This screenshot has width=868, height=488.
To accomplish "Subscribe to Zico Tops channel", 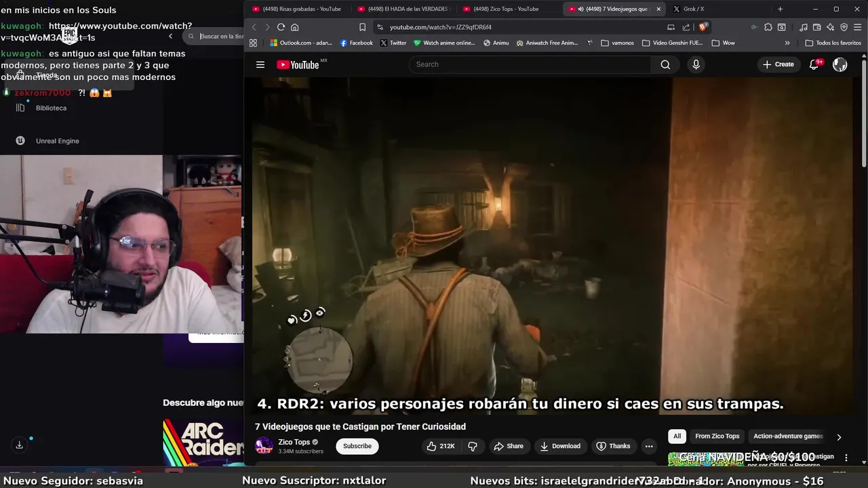I will coord(357,446).
